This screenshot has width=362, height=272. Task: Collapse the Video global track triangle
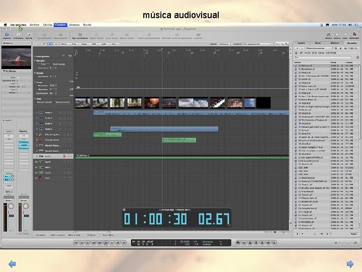[36, 99]
